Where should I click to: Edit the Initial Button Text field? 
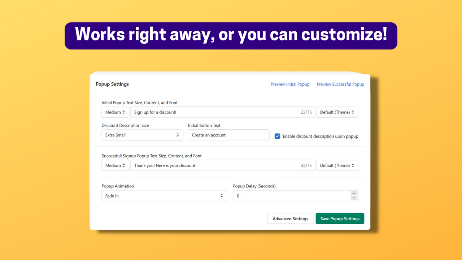click(x=228, y=135)
